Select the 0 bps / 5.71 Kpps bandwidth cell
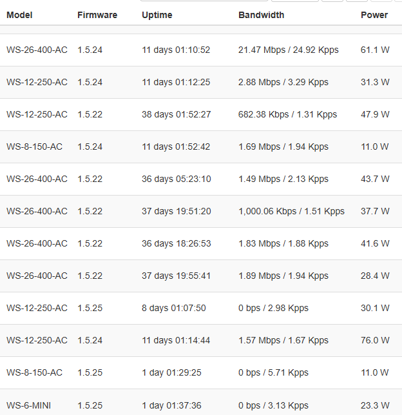Viewport: 402px width, 415px height. (273, 372)
